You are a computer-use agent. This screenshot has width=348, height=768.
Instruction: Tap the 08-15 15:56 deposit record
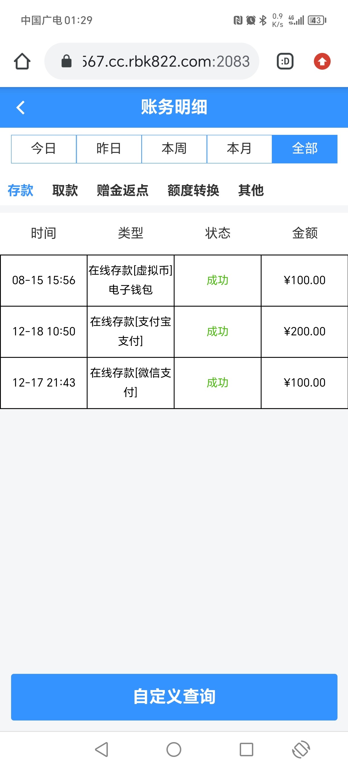click(174, 280)
